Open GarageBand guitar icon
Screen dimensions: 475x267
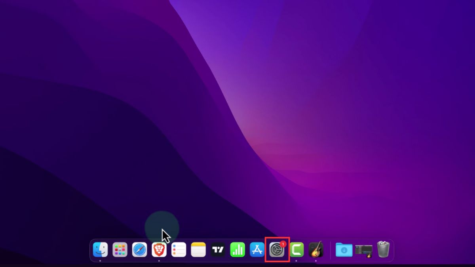[x=316, y=250]
